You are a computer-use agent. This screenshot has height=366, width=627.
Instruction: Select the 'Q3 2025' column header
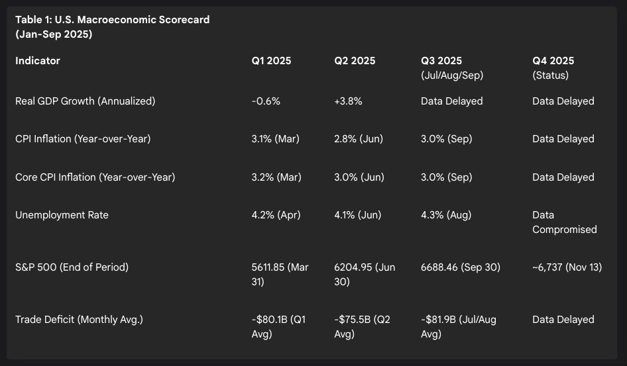(x=441, y=61)
